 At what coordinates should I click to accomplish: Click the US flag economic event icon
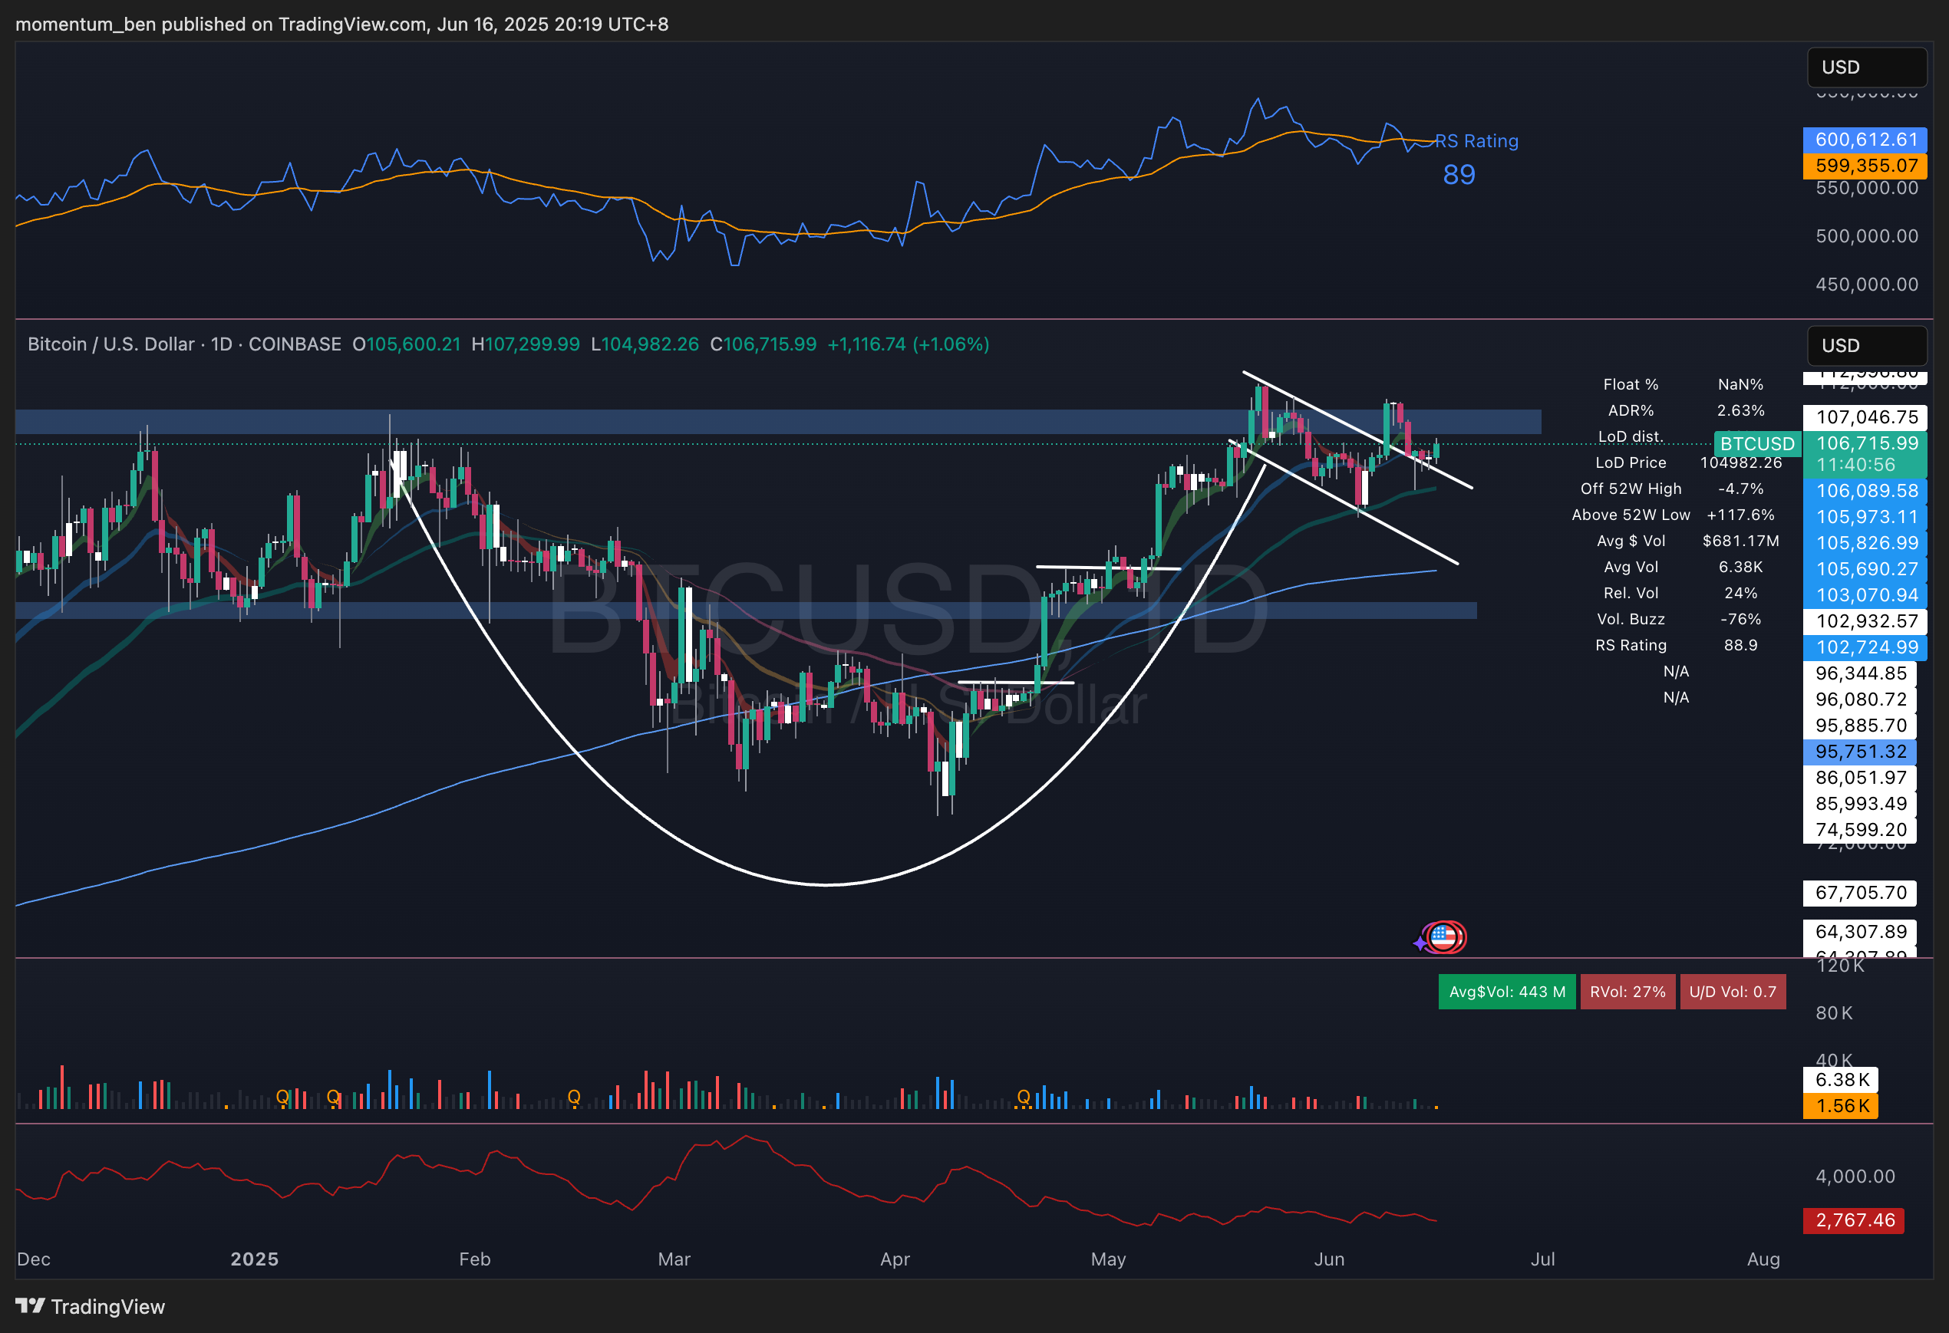tap(1444, 936)
